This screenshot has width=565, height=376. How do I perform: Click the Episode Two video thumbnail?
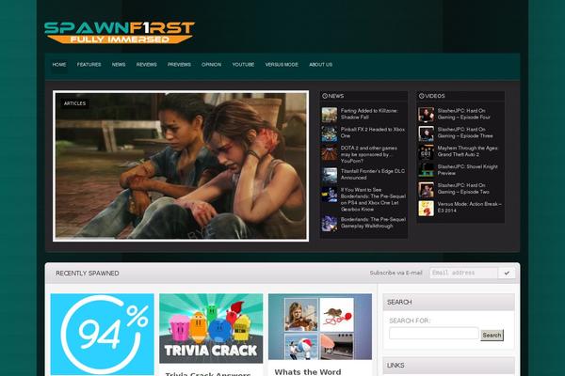426,190
